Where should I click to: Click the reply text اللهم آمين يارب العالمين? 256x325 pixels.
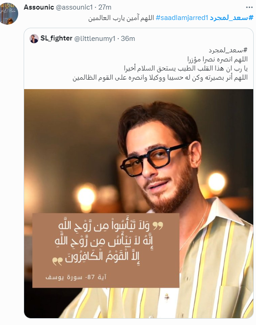tap(121, 18)
